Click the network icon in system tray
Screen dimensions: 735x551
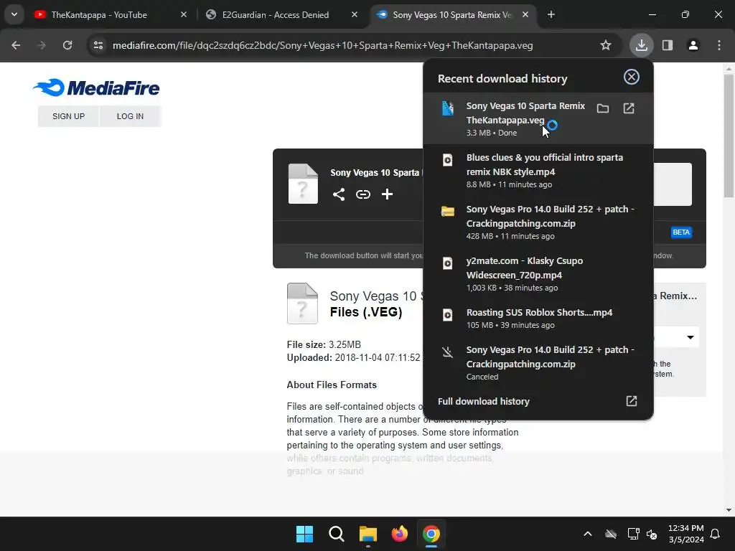633,534
